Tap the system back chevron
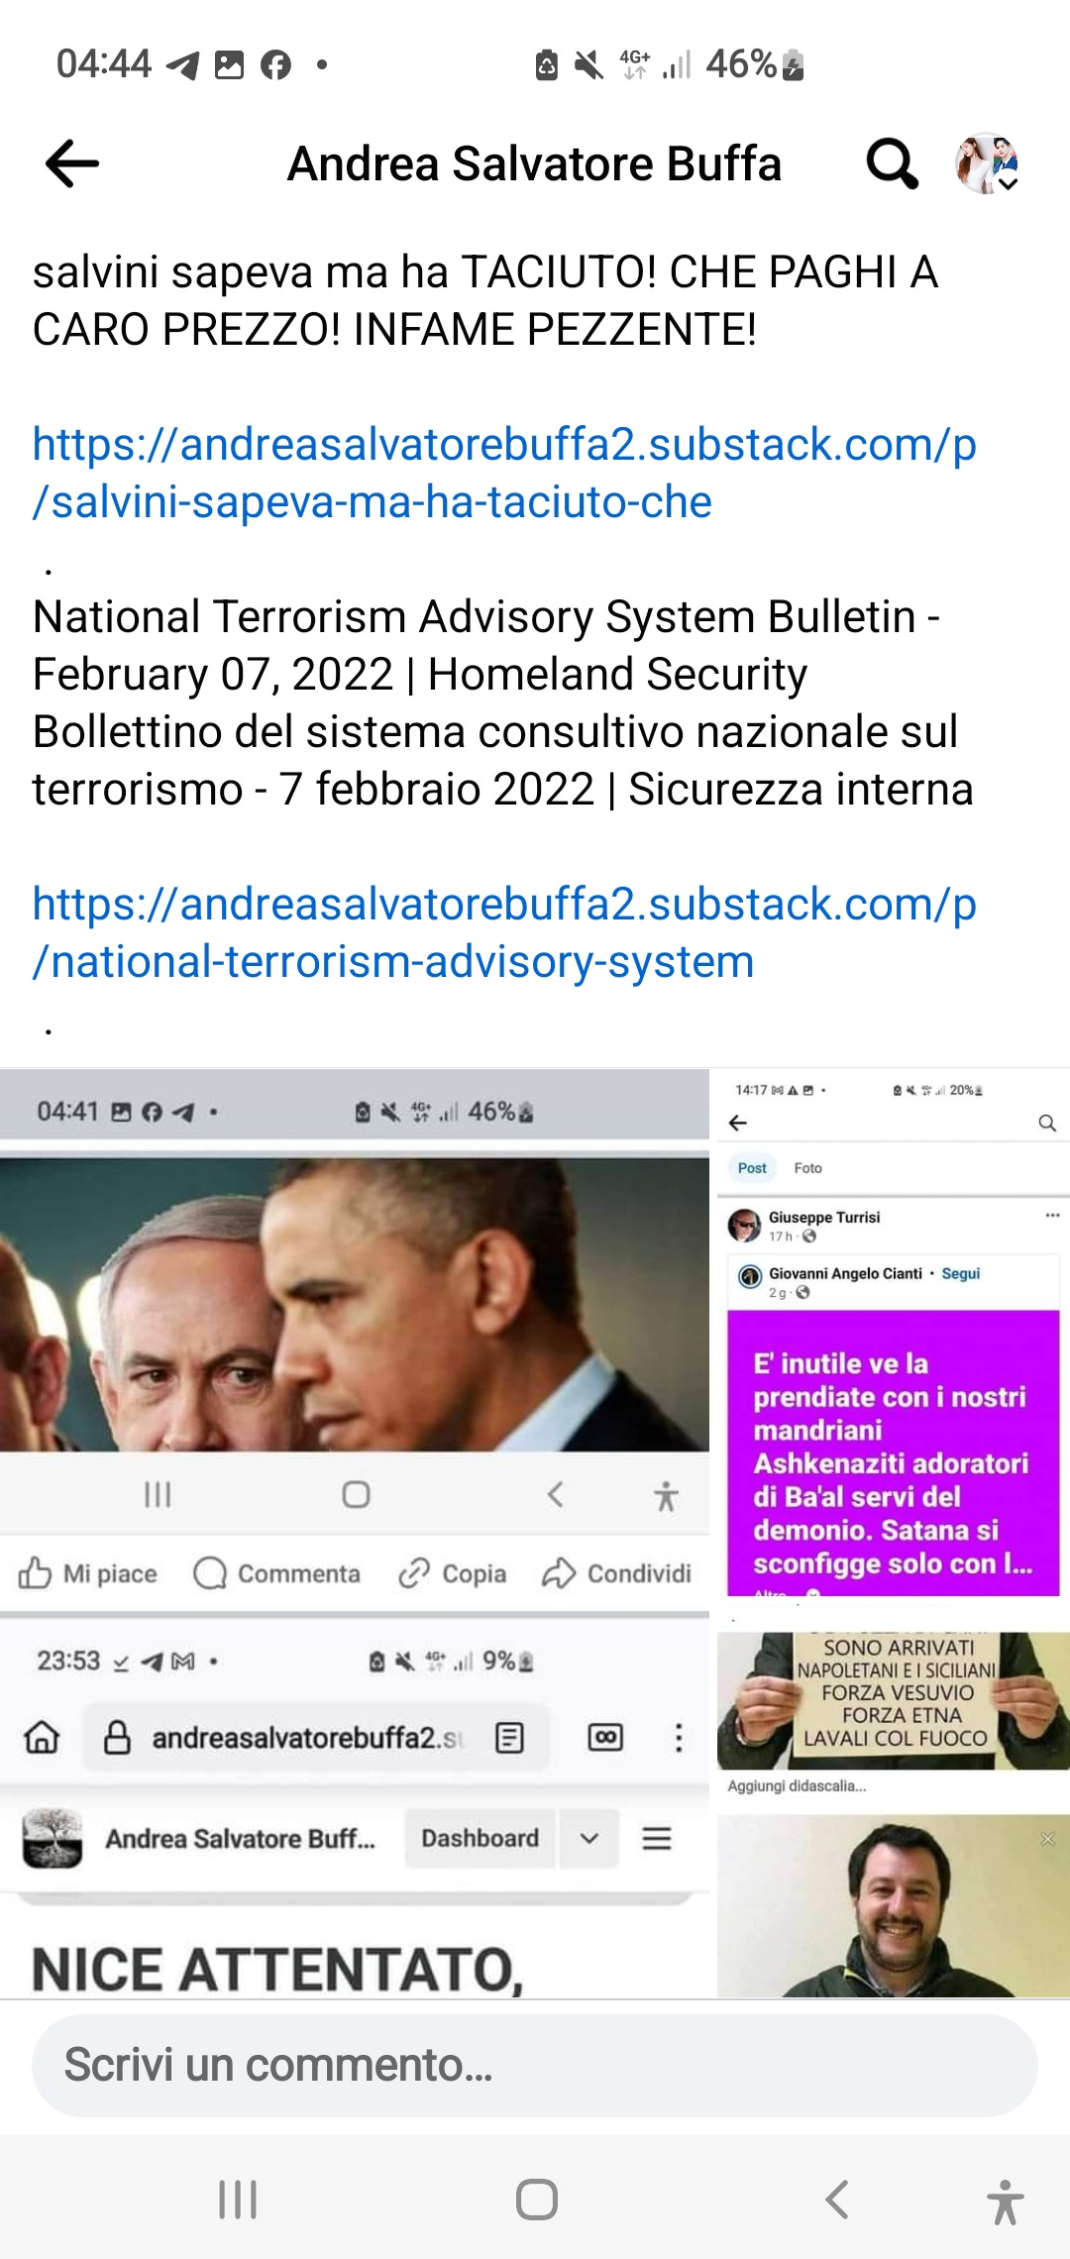This screenshot has height=2259, width=1070. pyautogui.click(x=837, y=2200)
